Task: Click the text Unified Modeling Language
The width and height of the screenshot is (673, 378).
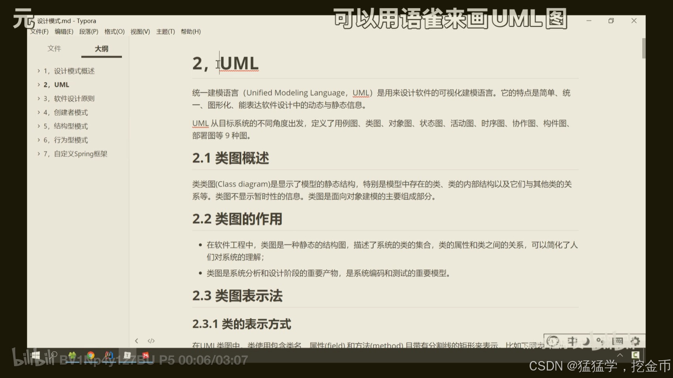Action: [x=296, y=93]
